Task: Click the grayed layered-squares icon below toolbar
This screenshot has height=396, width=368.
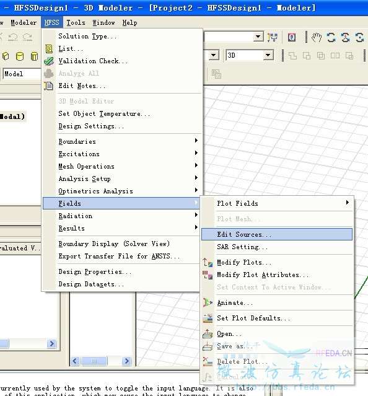Action: tap(216, 74)
